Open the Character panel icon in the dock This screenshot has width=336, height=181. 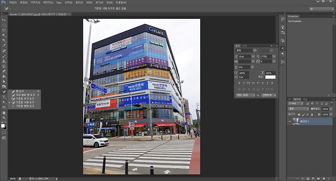(283, 49)
